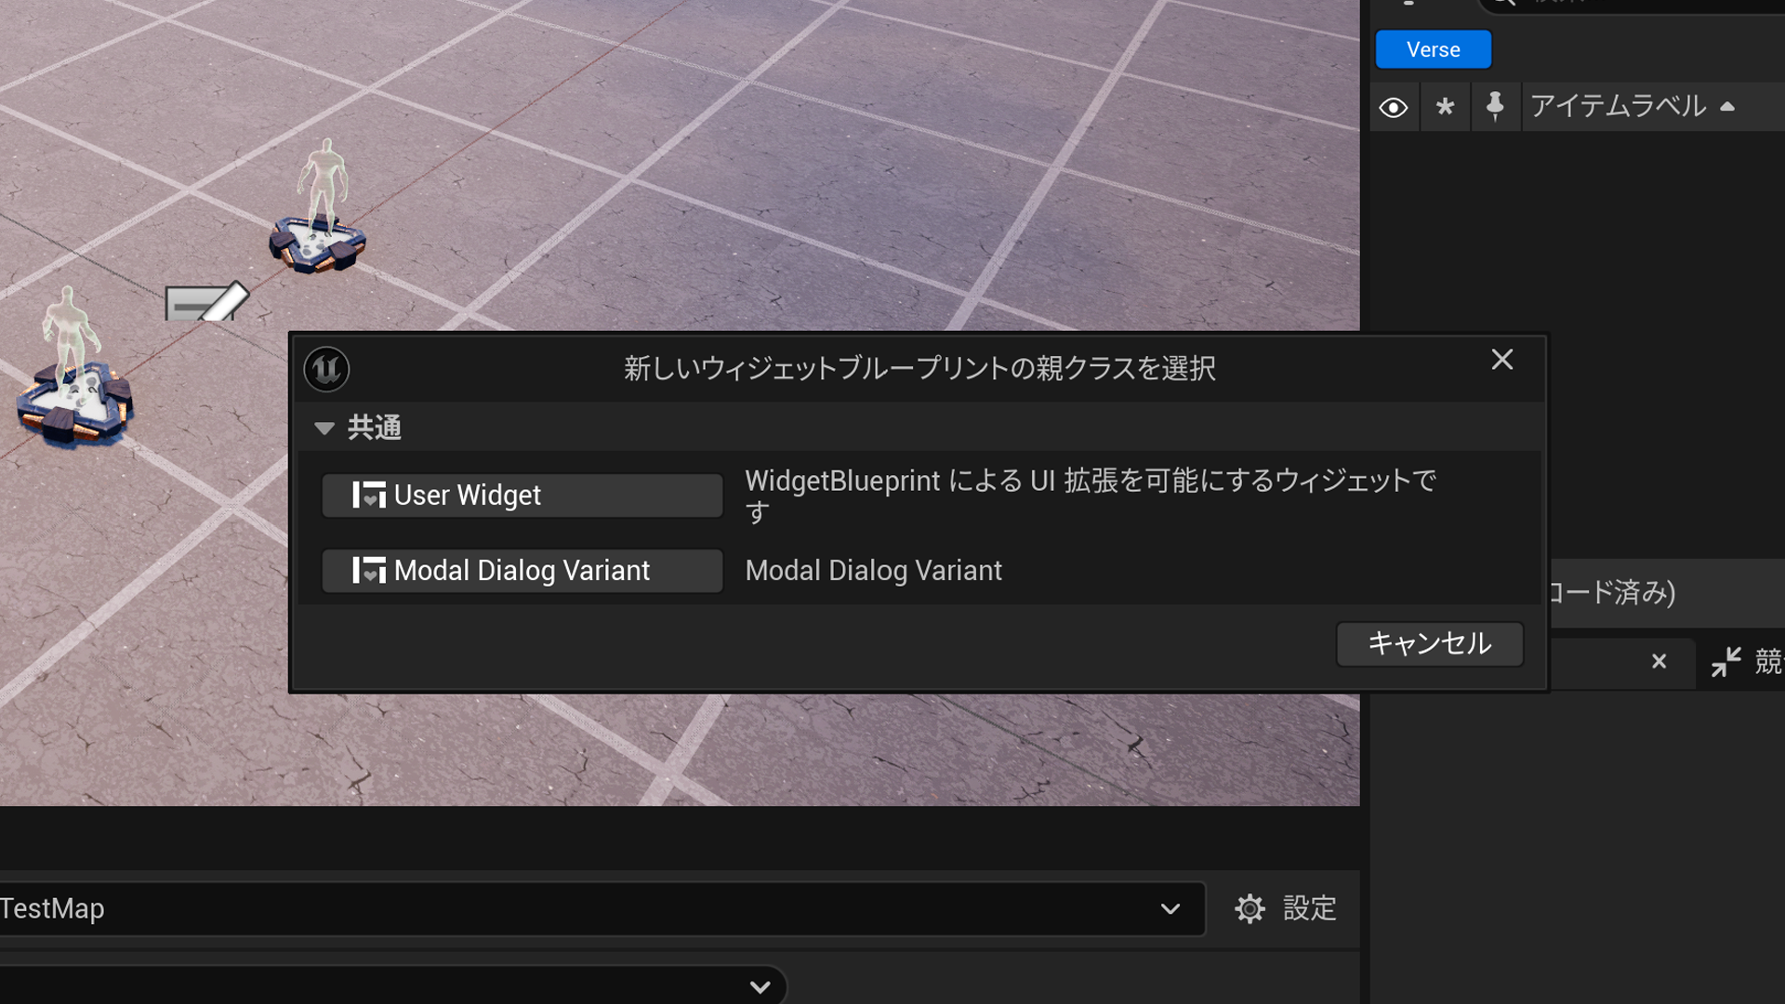The width and height of the screenshot is (1785, 1004).
Task: Select User Widget as parent class
Action: tap(521, 495)
